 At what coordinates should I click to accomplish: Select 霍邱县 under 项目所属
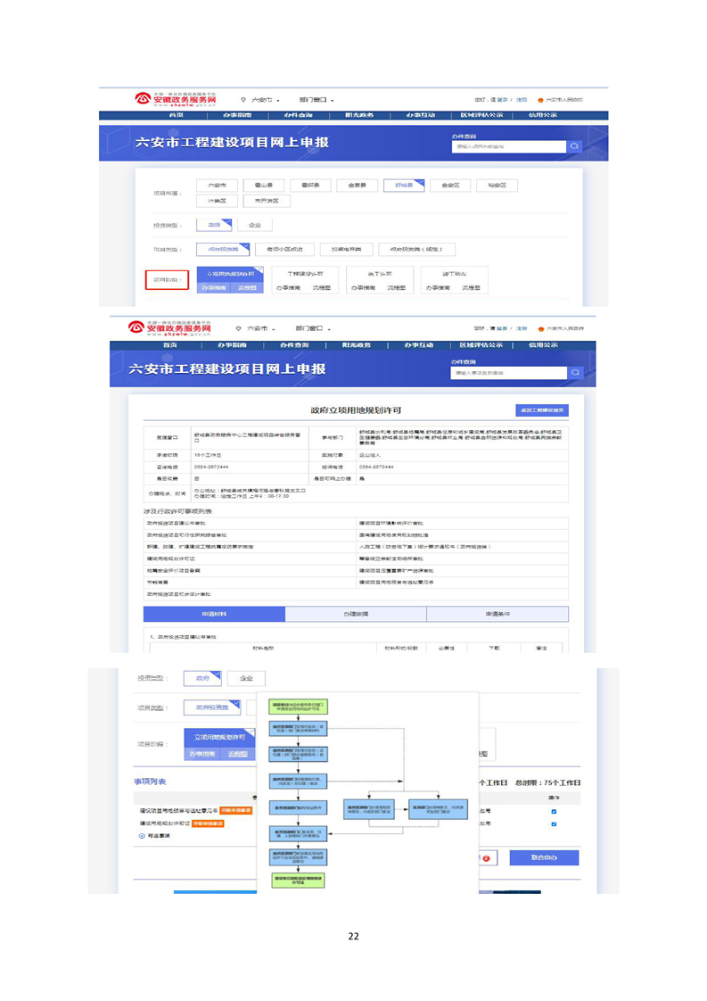(x=311, y=186)
